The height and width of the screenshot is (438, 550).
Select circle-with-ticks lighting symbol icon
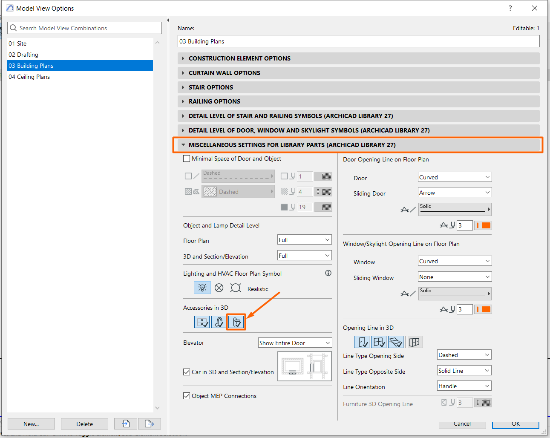pos(236,288)
